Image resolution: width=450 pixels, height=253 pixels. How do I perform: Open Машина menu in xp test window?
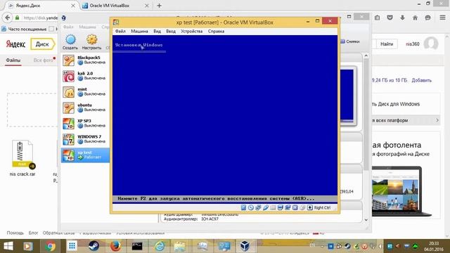click(x=139, y=31)
